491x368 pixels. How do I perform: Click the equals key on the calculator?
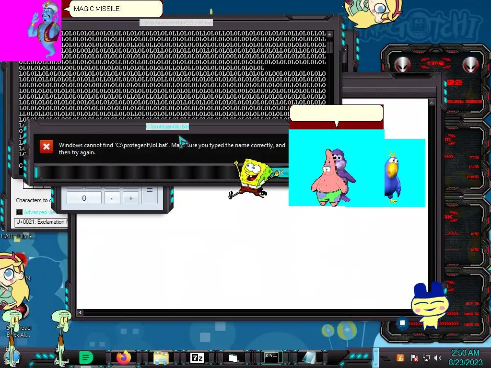click(x=150, y=195)
